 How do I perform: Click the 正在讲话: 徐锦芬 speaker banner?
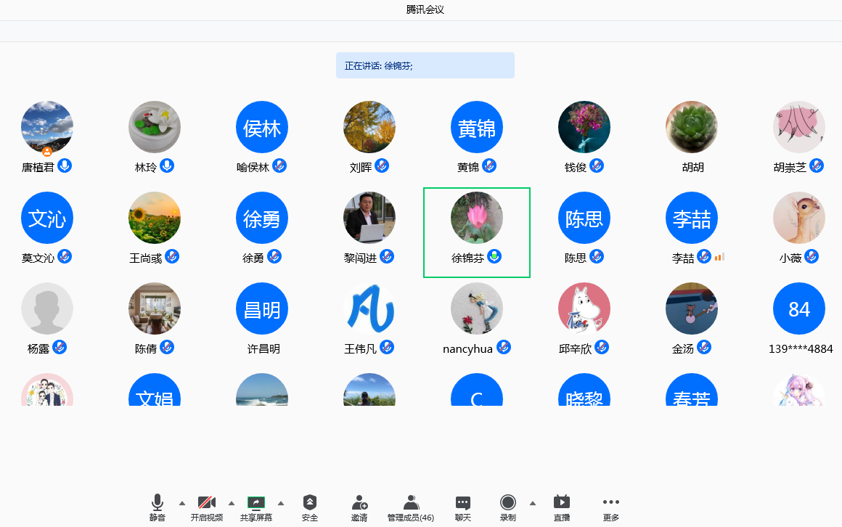(x=425, y=65)
